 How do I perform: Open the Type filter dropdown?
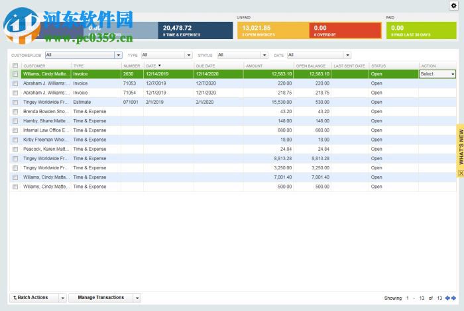[189, 55]
